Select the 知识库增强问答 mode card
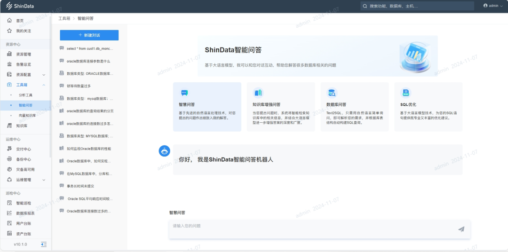 281,107
